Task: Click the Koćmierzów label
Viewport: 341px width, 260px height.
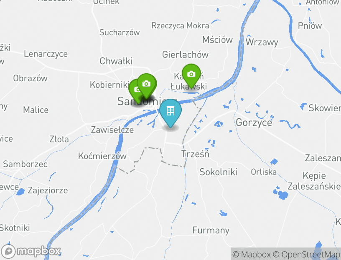Action: coord(102,156)
